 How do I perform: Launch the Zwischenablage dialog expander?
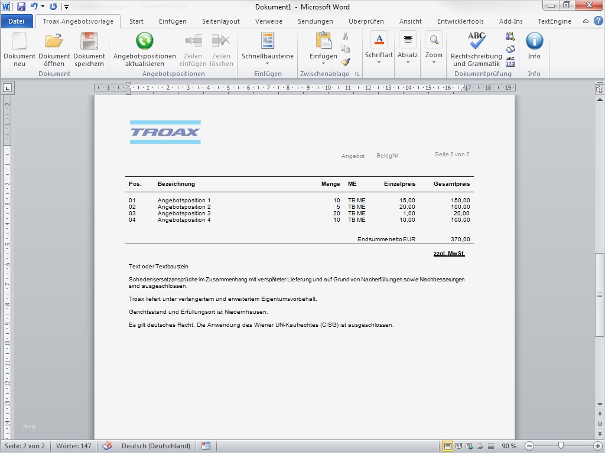pos(357,74)
